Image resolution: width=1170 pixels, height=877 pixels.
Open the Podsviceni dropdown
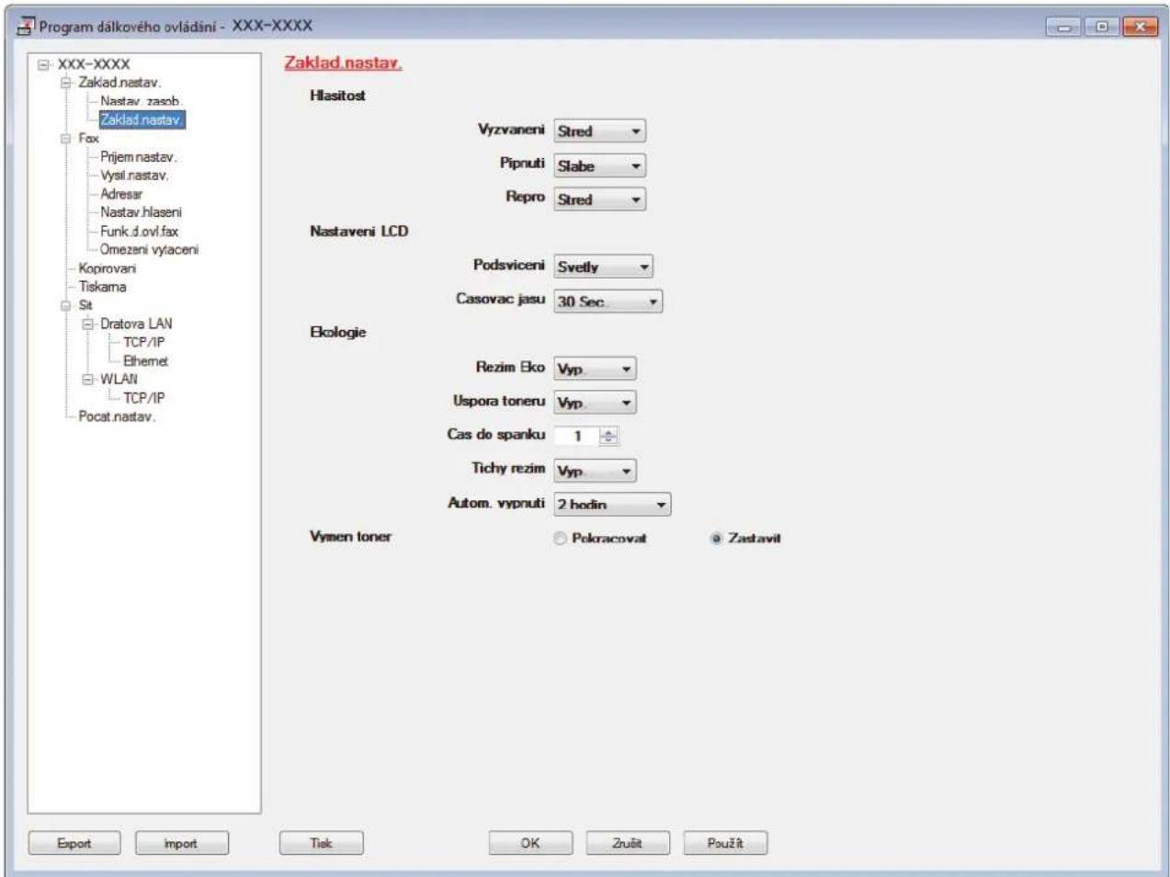(603, 267)
